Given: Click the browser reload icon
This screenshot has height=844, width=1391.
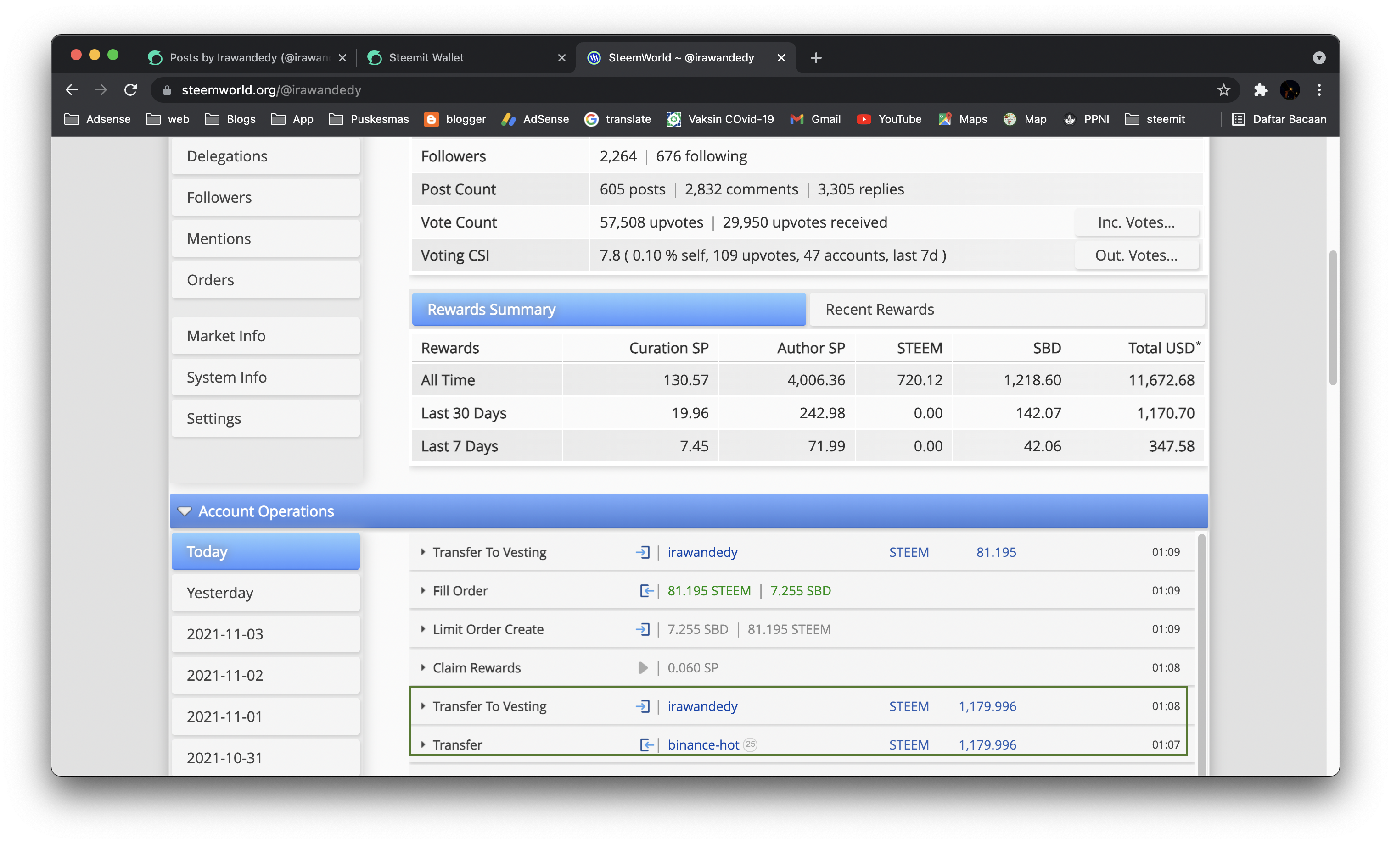Looking at the screenshot, I should pyautogui.click(x=130, y=90).
